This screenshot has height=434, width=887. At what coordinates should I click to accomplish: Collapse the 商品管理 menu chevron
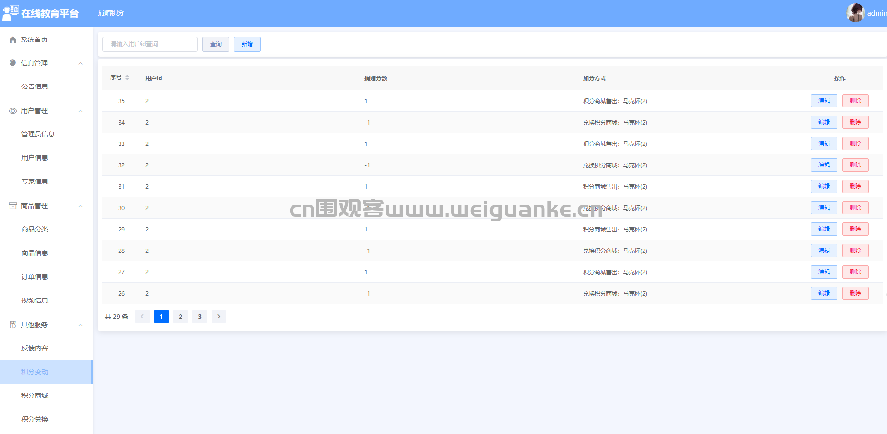click(81, 206)
